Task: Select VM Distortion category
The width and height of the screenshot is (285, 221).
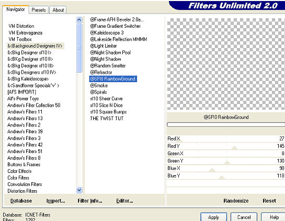Action: [x=21, y=26]
